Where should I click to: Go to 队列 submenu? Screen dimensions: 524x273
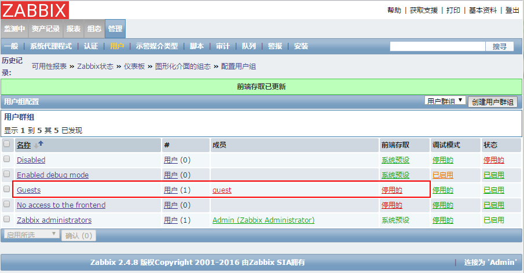coord(249,46)
